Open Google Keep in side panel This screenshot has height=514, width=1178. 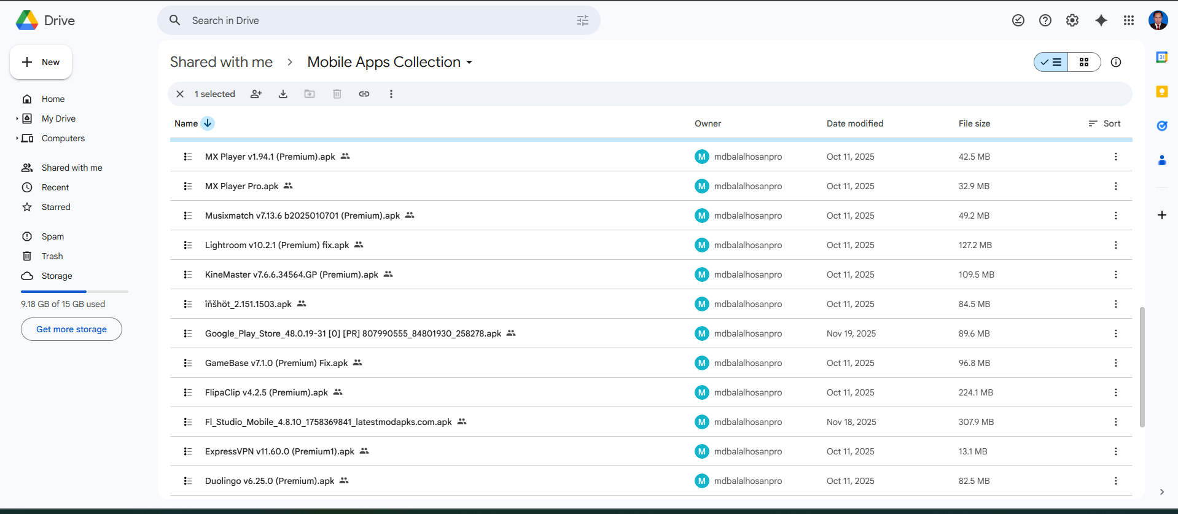point(1161,92)
